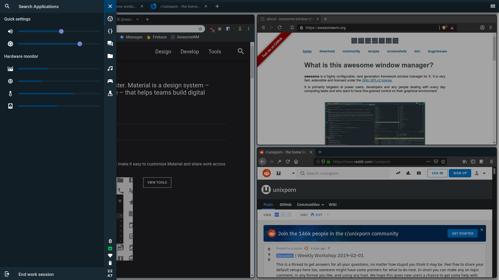Open the music note icon in sidebar

click(x=110, y=68)
